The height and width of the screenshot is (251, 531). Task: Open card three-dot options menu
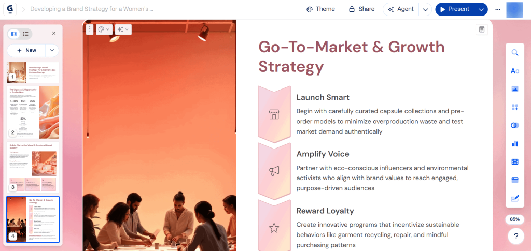tap(90, 29)
